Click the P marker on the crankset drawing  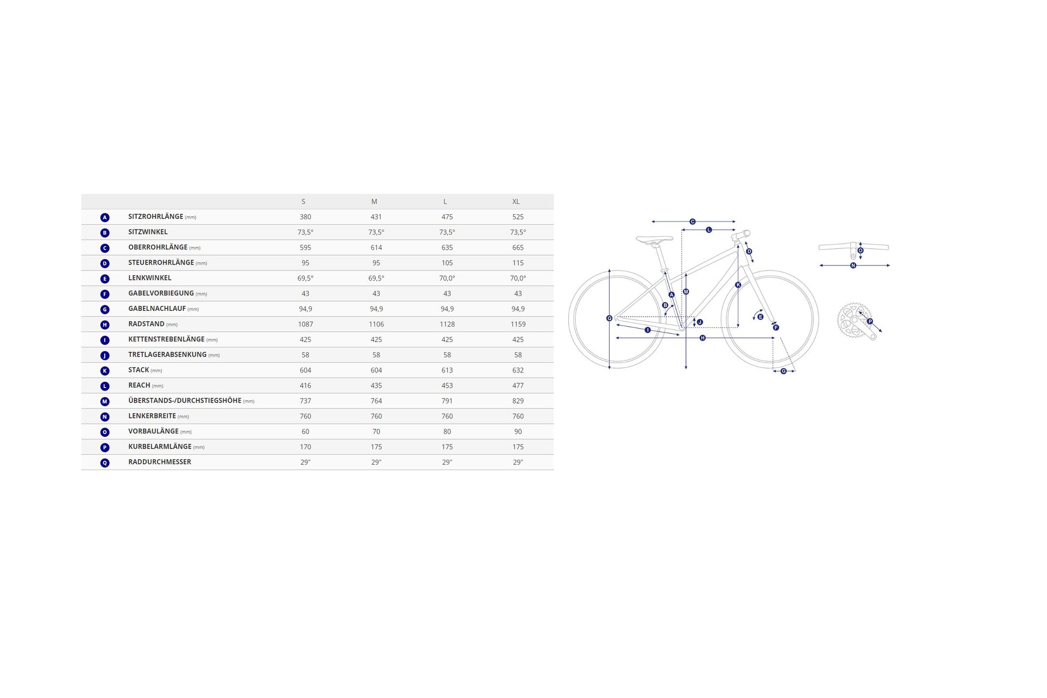point(870,321)
